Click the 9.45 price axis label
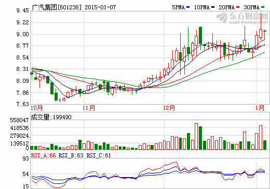The width and height of the screenshot is (270, 189). point(23,11)
